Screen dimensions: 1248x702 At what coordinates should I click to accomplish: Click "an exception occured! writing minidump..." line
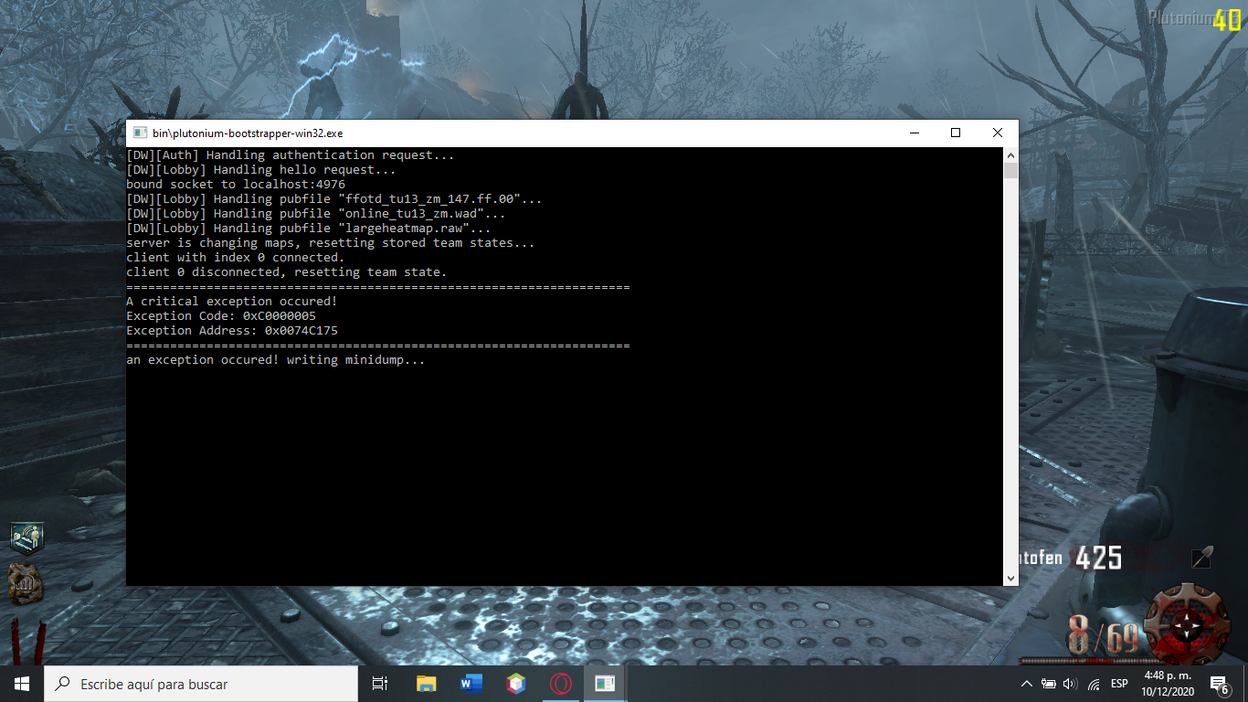pos(276,360)
